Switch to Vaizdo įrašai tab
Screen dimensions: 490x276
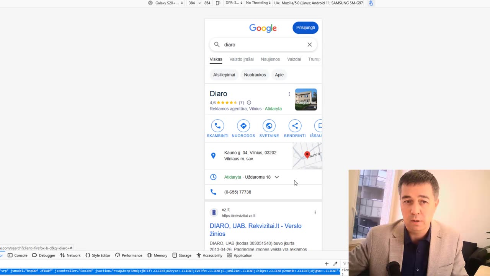click(x=242, y=59)
